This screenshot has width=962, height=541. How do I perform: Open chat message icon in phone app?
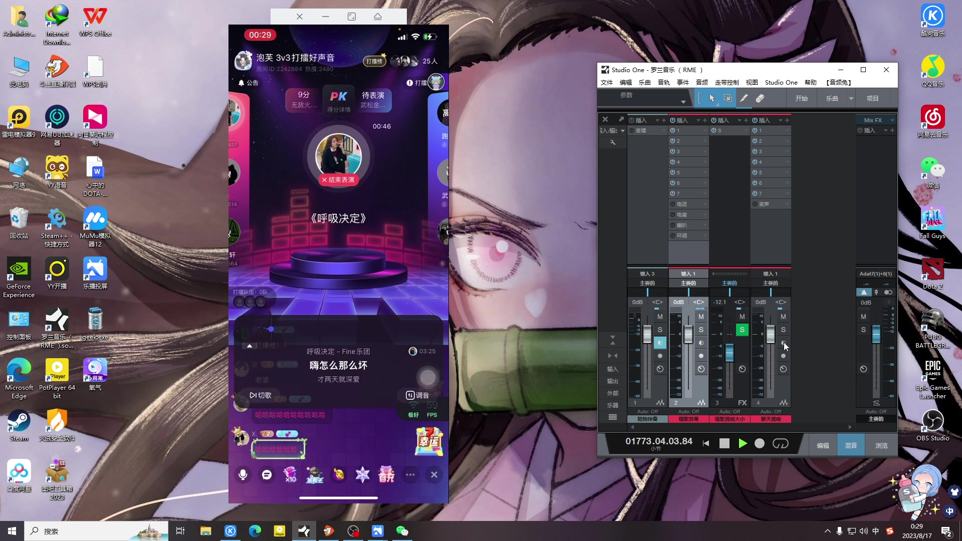tap(267, 474)
